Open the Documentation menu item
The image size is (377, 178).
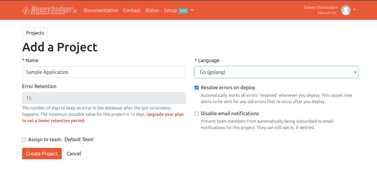[101, 10]
